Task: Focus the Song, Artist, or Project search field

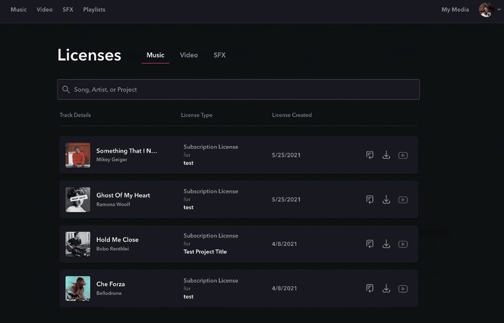Action: (x=243, y=89)
